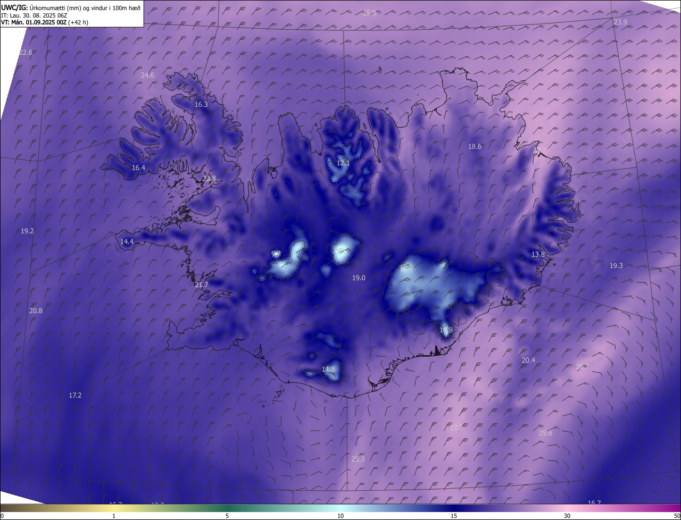The height and width of the screenshot is (520, 681).
Task: Click the 50 tick on the color scale
Action: tap(677, 516)
